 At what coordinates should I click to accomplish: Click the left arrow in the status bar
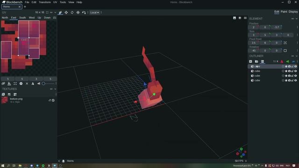(59, 161)
